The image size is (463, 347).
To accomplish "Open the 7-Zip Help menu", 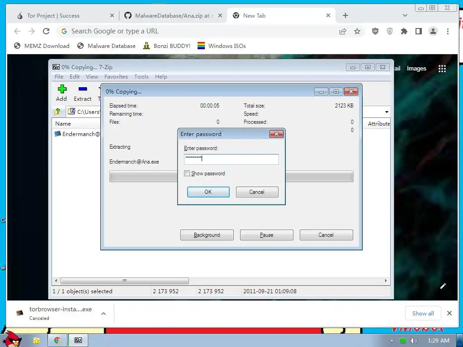I will 161,77.
